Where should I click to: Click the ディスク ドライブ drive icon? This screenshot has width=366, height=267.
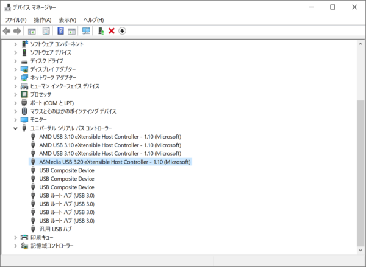tap(24, 61)
